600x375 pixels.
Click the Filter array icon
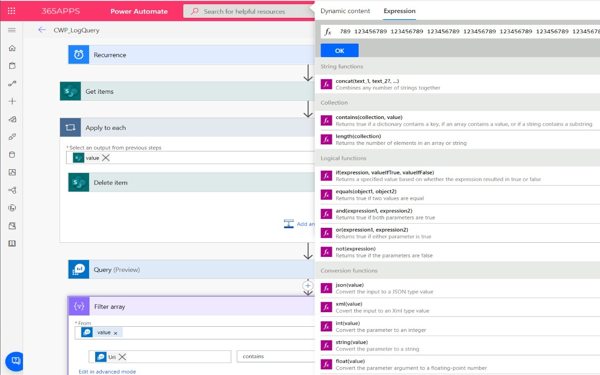point(79,307)
